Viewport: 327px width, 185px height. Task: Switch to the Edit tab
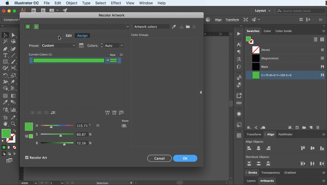click(x=69, y=36)
